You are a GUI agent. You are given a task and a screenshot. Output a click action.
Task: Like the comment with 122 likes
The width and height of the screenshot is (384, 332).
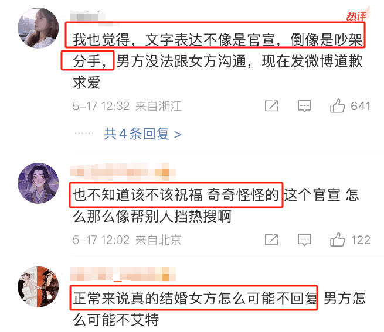click(x=337, y=239)
